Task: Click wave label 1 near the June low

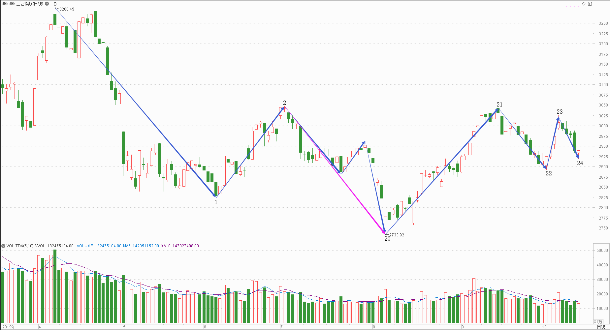Action: tap(216, 202)
